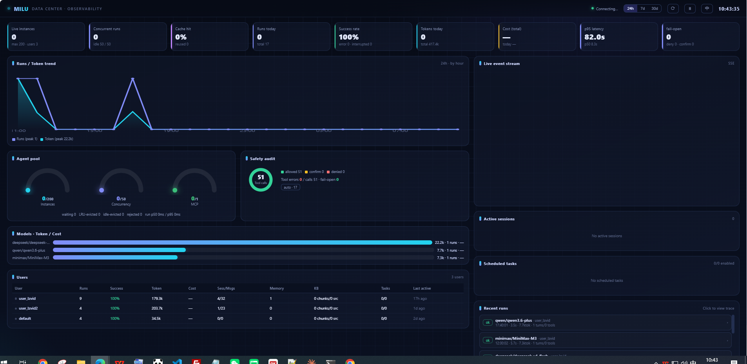
Task: Click the 3 users count label
Action: click(457, 277)
